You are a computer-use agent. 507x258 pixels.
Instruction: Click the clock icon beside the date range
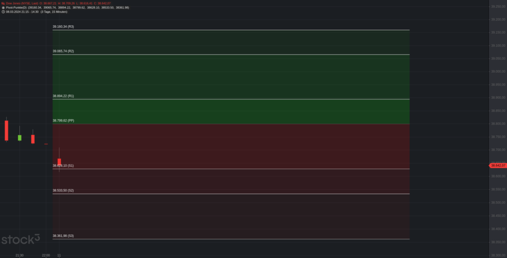tap(3, 12)
